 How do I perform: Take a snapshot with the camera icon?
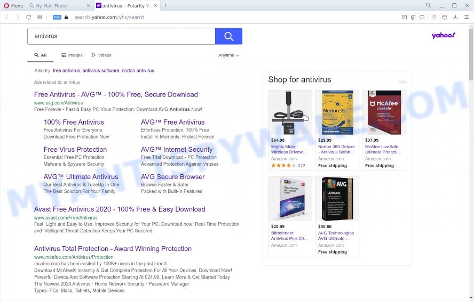point(404,17)
